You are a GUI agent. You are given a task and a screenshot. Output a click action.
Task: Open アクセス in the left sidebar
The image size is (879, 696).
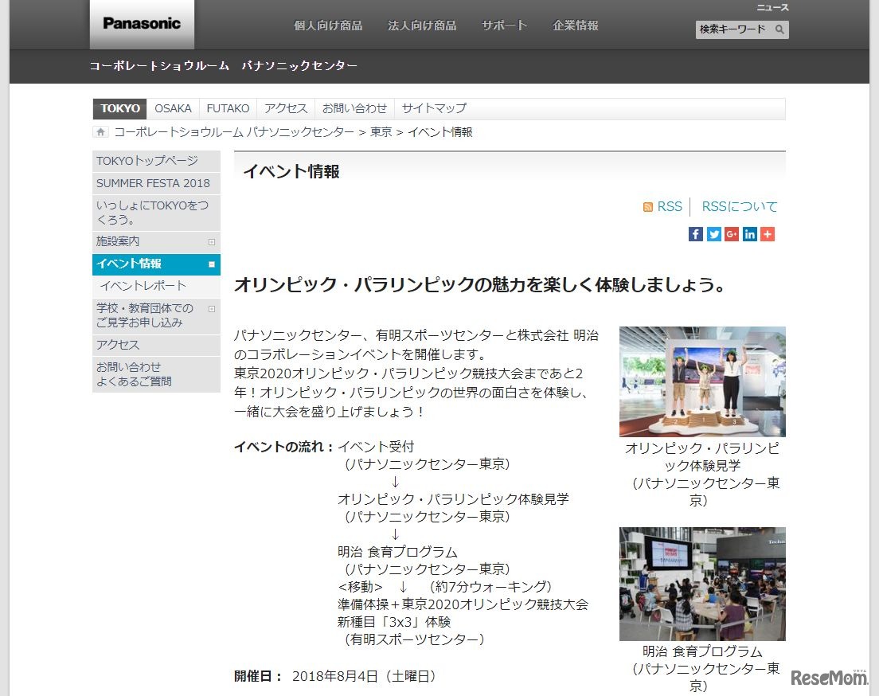point(156,345)
